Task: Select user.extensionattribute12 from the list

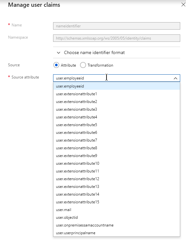Action: (x=116, y=179)
